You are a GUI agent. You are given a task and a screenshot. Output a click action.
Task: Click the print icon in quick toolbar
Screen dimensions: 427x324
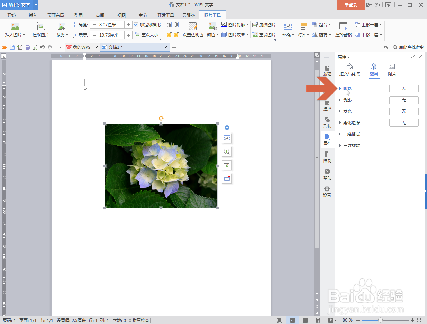click(27, 47)
